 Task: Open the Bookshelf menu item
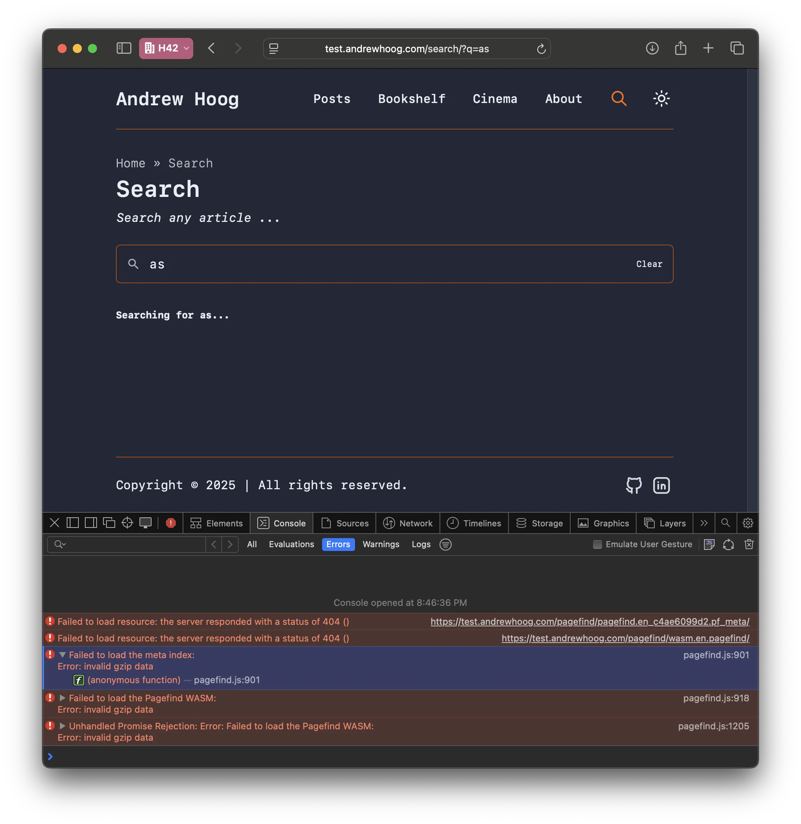pyautogui.click(x=411, y=99)
